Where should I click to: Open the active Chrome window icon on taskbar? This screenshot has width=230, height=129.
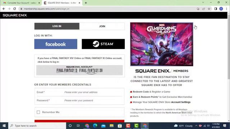point(145,126)
